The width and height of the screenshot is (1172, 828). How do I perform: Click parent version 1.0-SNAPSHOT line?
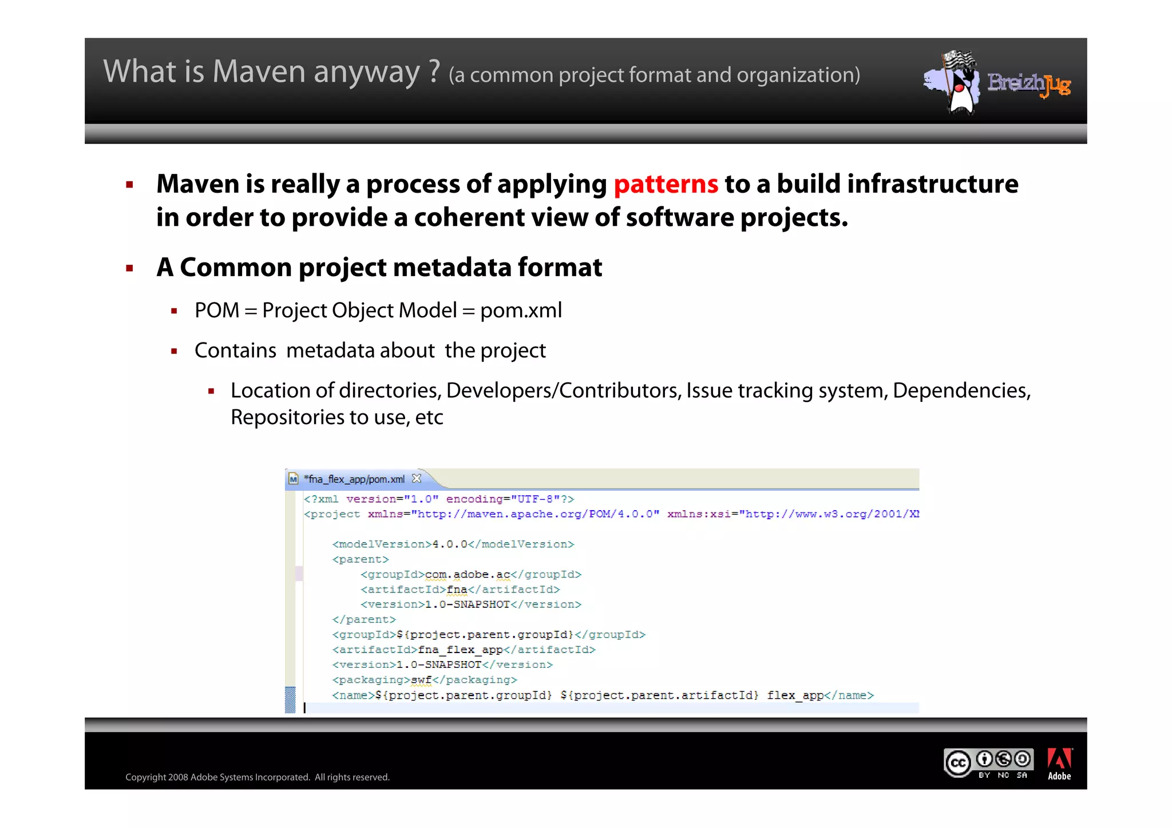tap(471, 604)
